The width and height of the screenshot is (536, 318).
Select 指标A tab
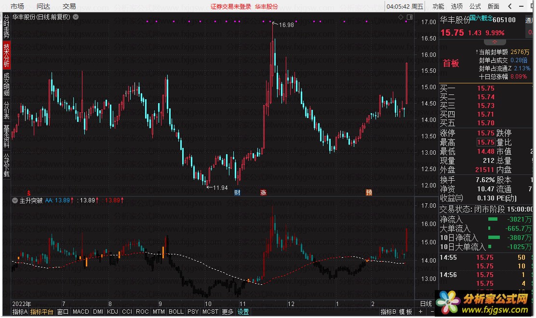pyautogui.click(x=20, y=312)
